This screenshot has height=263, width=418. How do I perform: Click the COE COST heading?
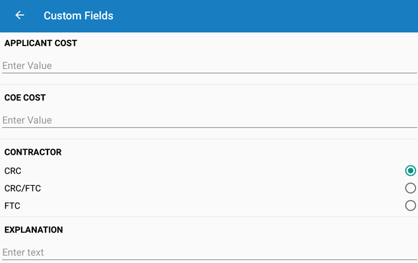tap(25, 98)
